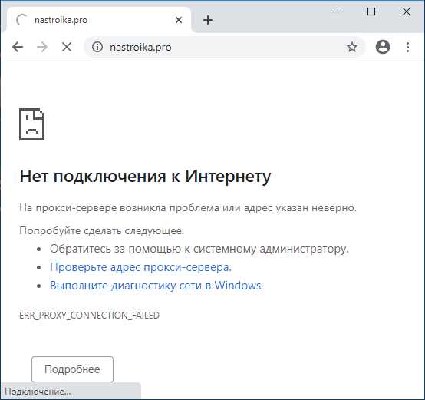Close the browser window
This screenshot has width=425, height=400.
pos(407,12)
